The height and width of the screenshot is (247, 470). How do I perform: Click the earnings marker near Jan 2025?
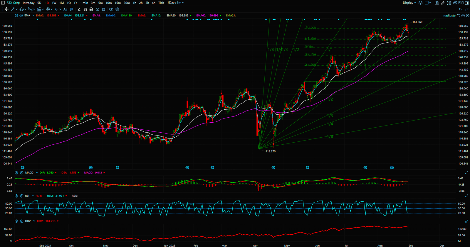point(187,168)
